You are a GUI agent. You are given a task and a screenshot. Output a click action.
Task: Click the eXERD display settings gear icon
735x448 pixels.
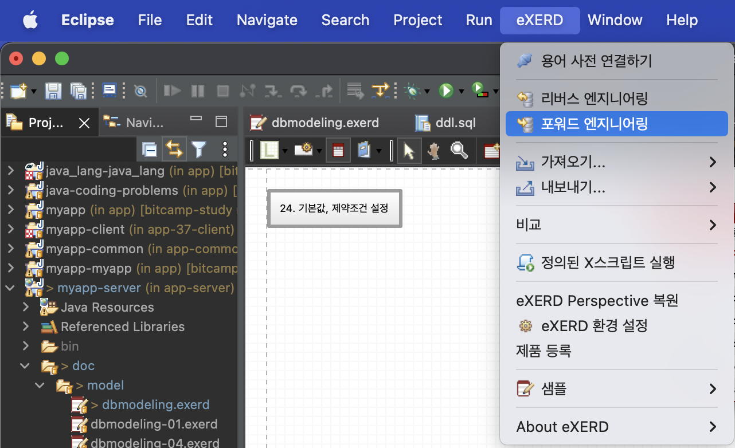(x=303, y=150)
